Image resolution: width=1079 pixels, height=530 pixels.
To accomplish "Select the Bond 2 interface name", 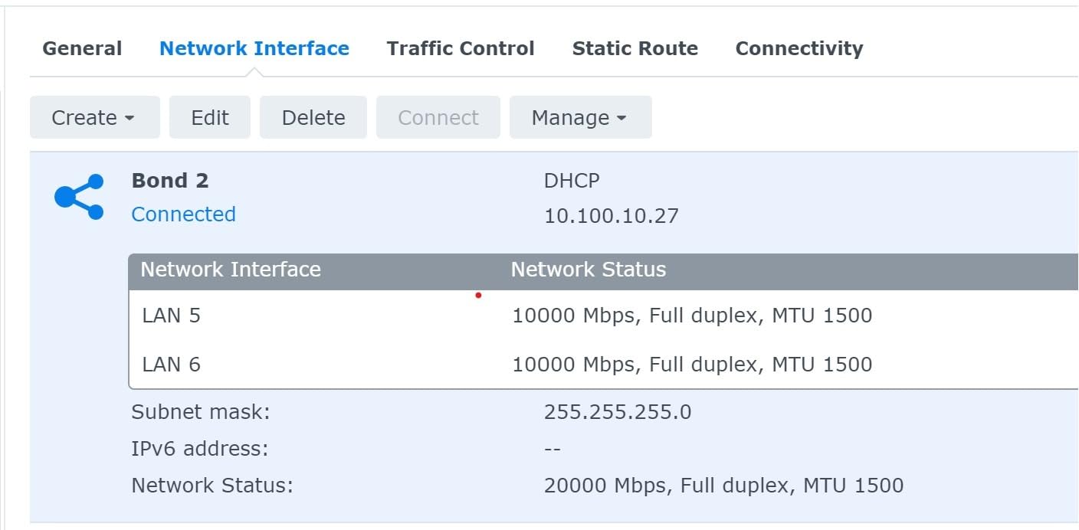I will click(170, 181).
